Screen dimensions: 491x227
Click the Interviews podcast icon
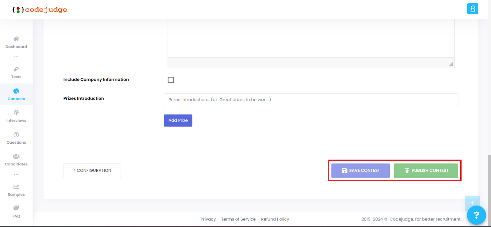point(16,113)
